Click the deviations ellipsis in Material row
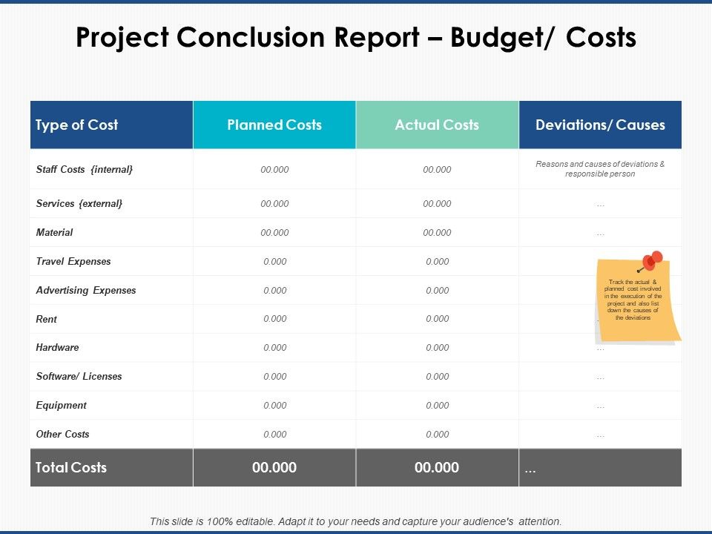The image size is (712, 534). 600,235
